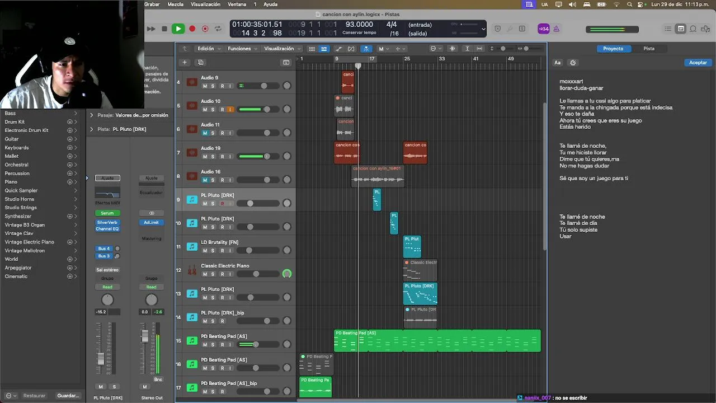This screenshot has width=716, height=403.
Task: Click the text format Aa button
Action: 557,63
